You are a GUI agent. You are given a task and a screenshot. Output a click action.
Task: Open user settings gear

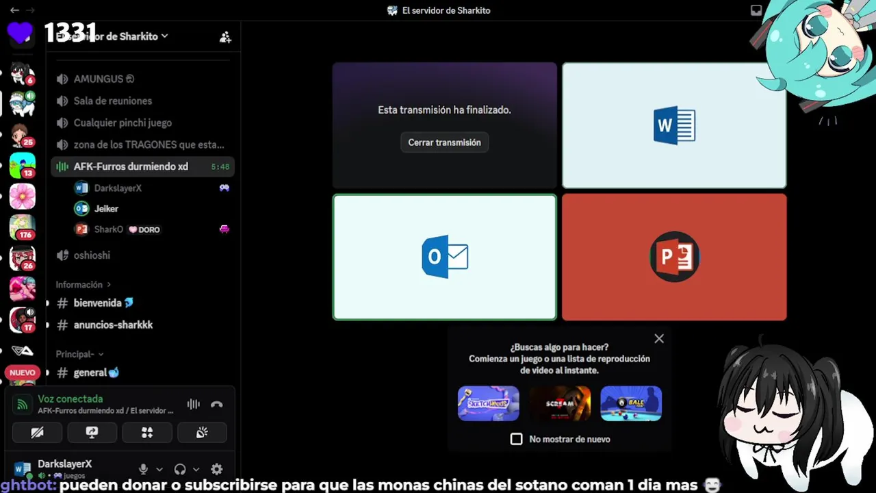coord(216,469)
